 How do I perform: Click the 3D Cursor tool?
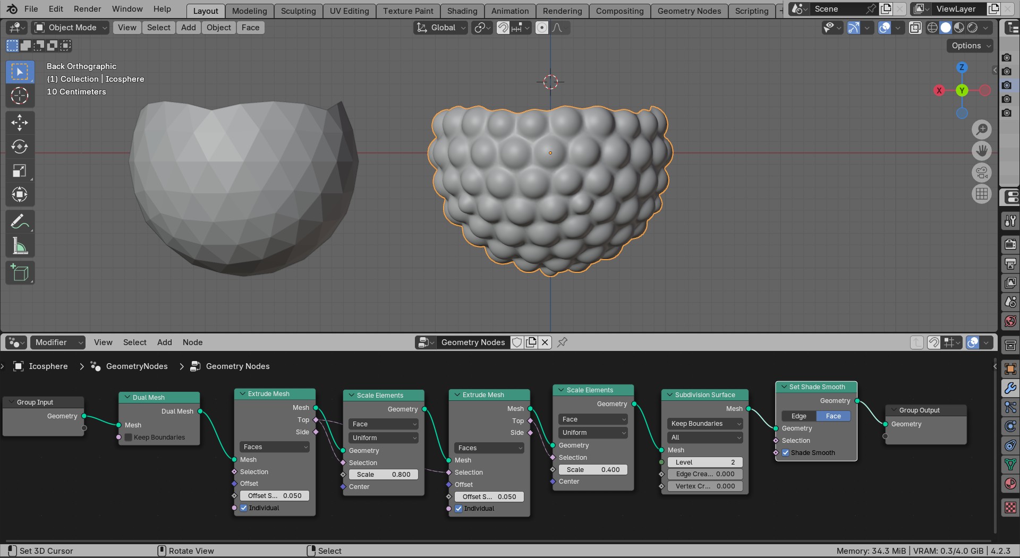pos(20,96)
